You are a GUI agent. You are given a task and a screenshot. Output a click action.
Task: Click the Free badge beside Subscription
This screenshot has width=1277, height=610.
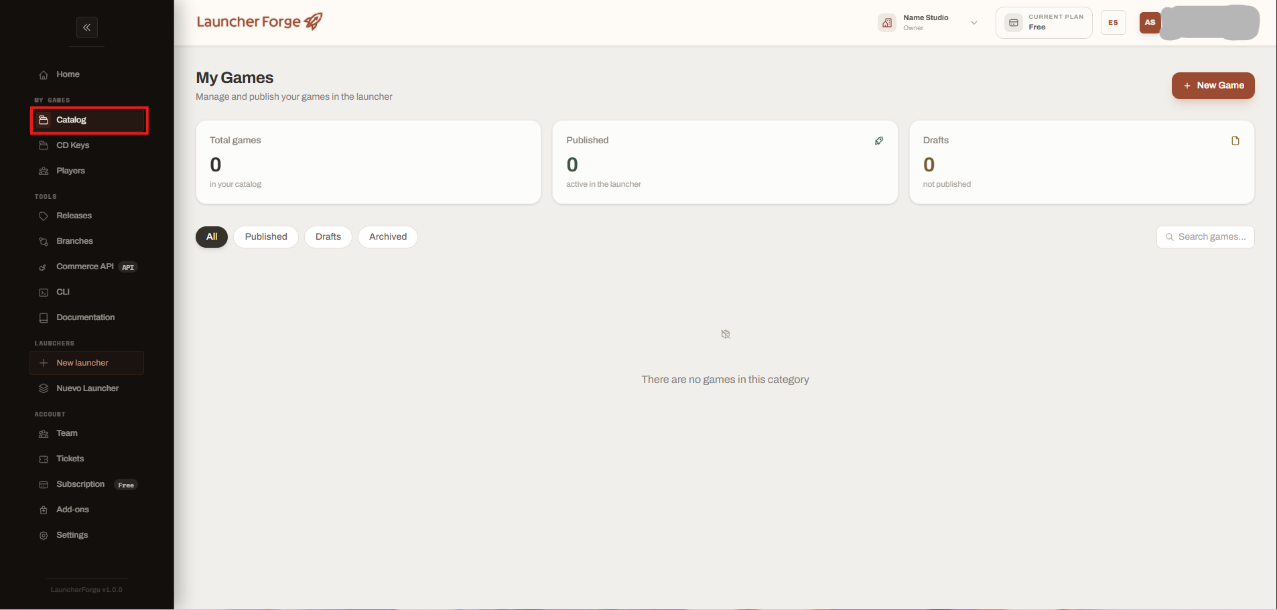[126, 485]
